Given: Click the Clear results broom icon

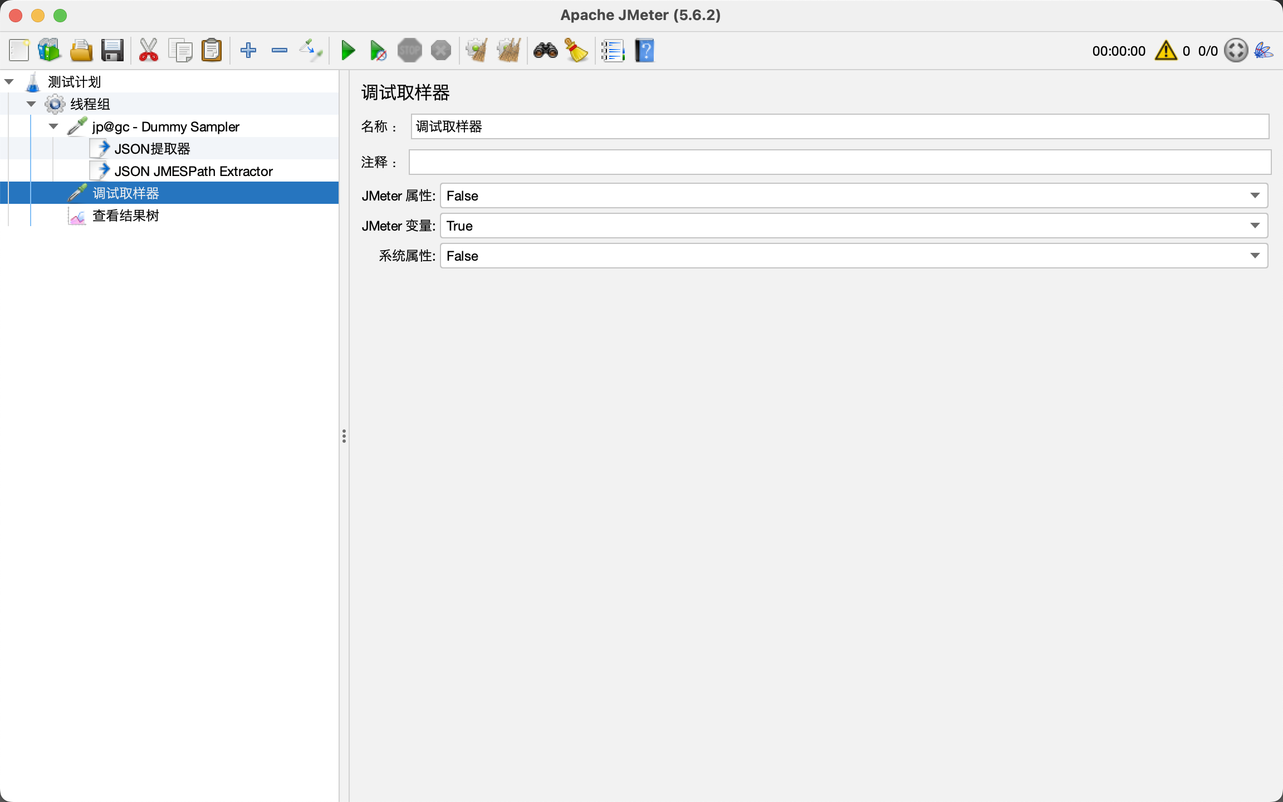Looking at the screenshot, I should 477,51.
